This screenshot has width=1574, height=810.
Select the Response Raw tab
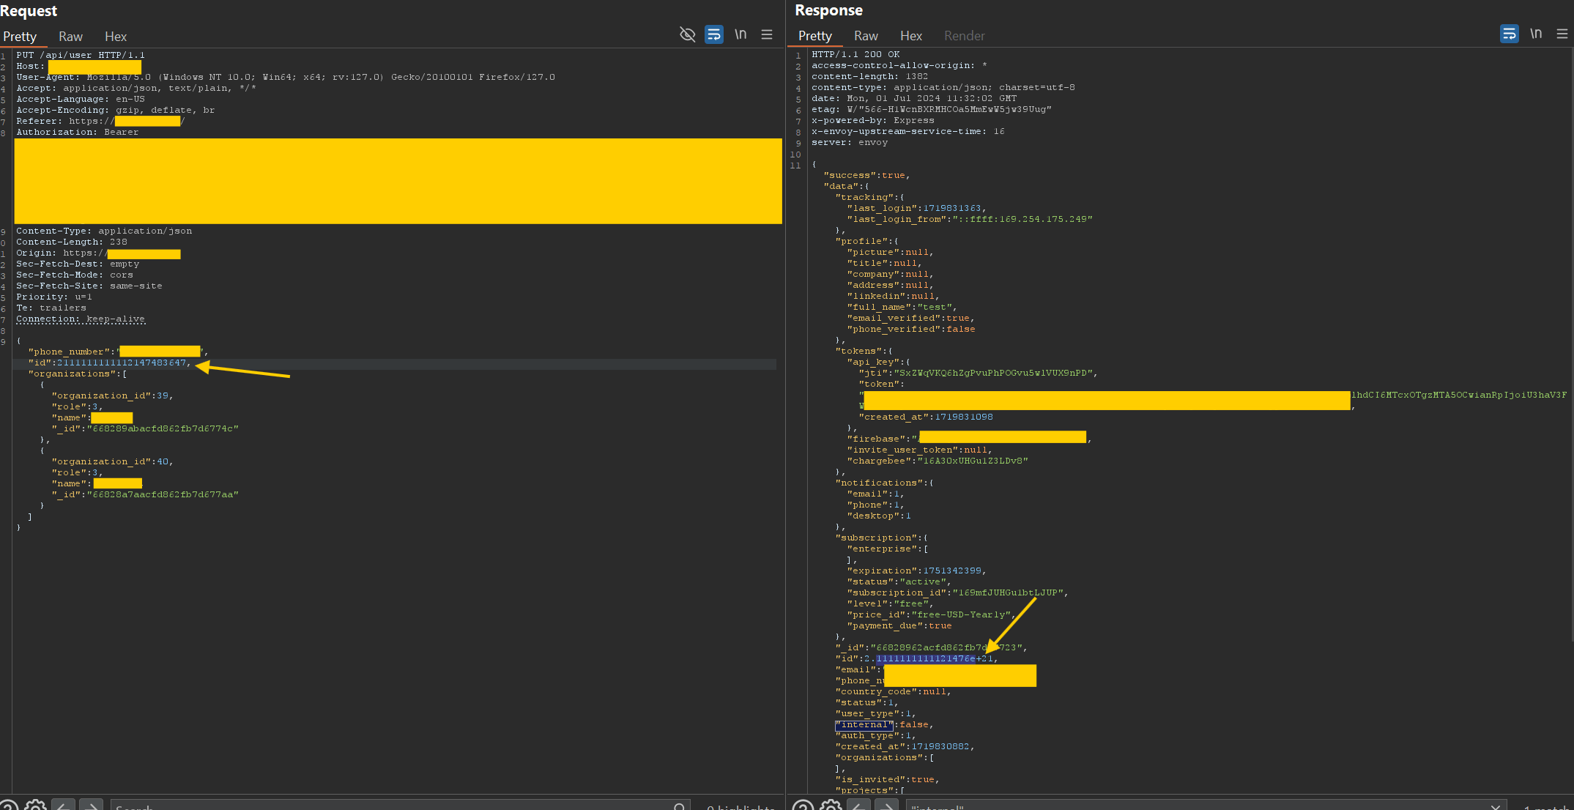(x=866, y=36)
